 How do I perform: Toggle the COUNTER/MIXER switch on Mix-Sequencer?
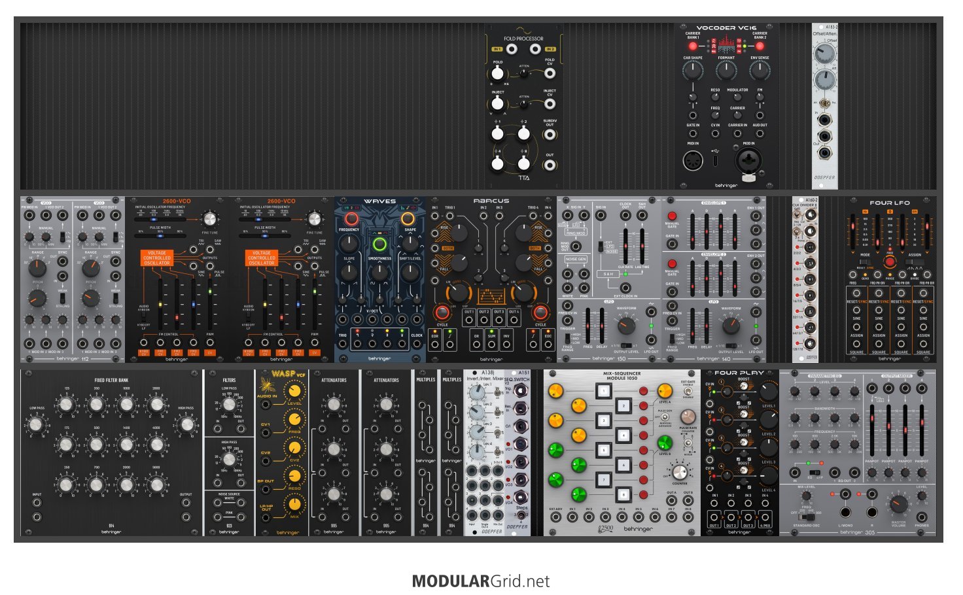point(688,444)
